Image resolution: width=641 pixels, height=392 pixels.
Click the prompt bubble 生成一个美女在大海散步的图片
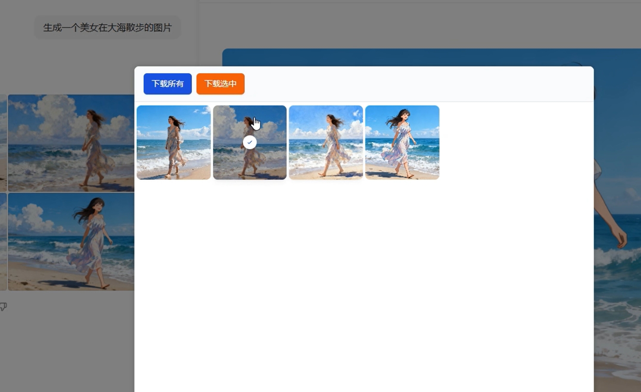(107, 28)
